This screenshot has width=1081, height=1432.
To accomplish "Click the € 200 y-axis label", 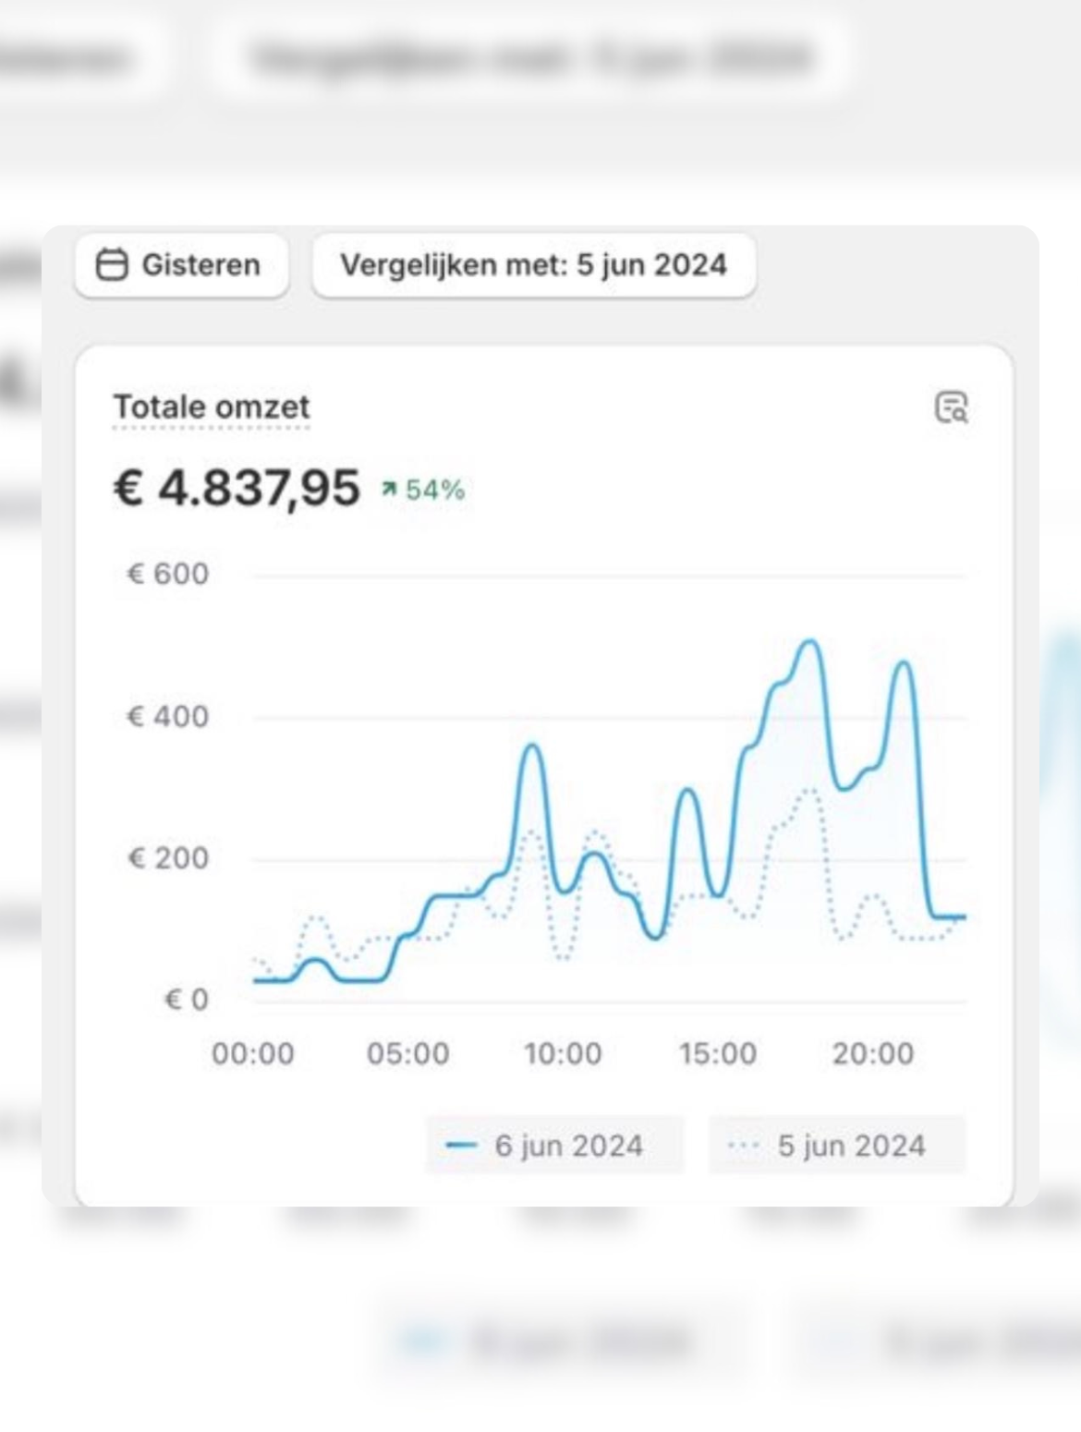I will [167, 858].
